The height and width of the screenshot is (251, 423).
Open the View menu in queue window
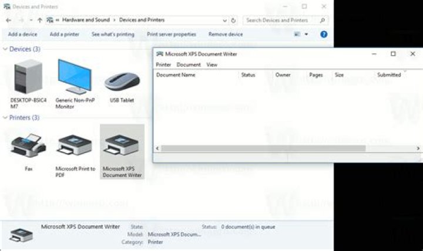point(211,65)
